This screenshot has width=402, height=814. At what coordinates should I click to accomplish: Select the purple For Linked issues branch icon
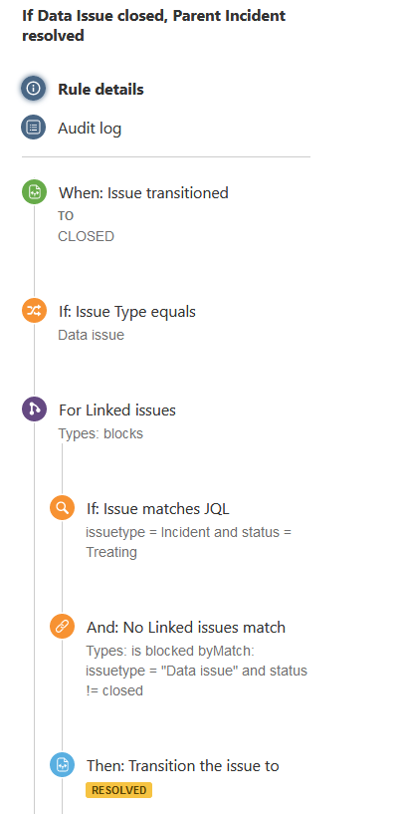[34, 409]
